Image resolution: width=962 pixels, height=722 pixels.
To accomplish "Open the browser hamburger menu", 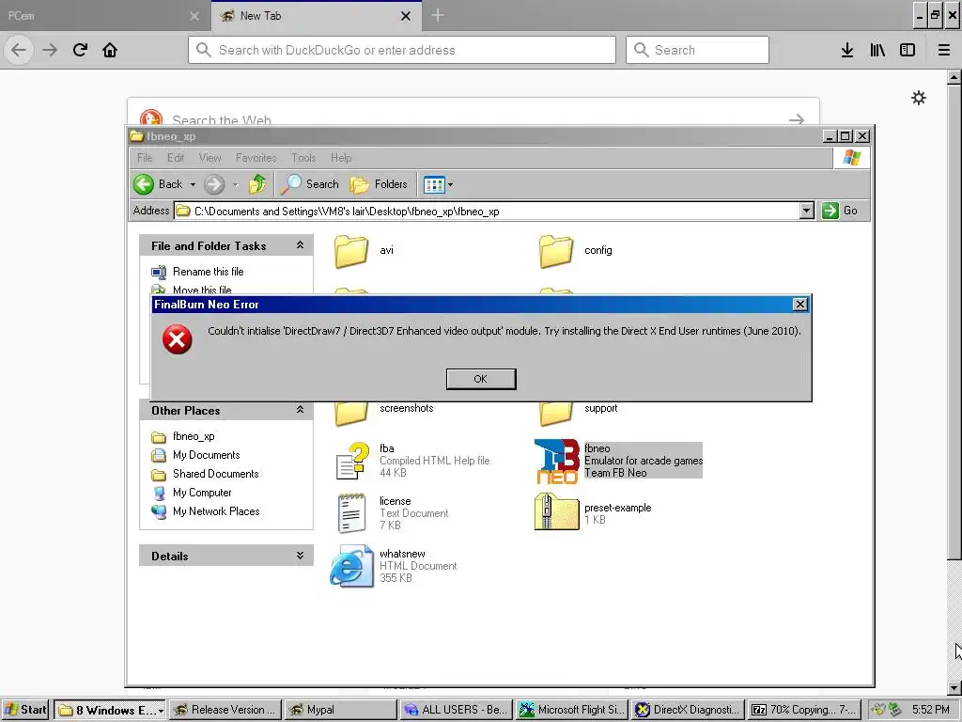I will pos(944,50).
